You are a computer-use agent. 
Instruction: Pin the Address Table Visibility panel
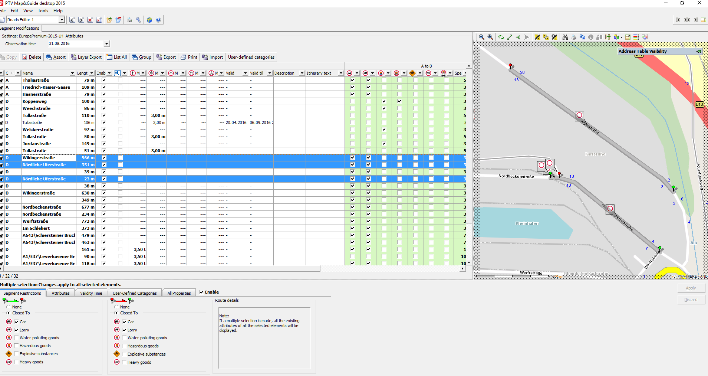pyautogui.click(x=699, y=51)
